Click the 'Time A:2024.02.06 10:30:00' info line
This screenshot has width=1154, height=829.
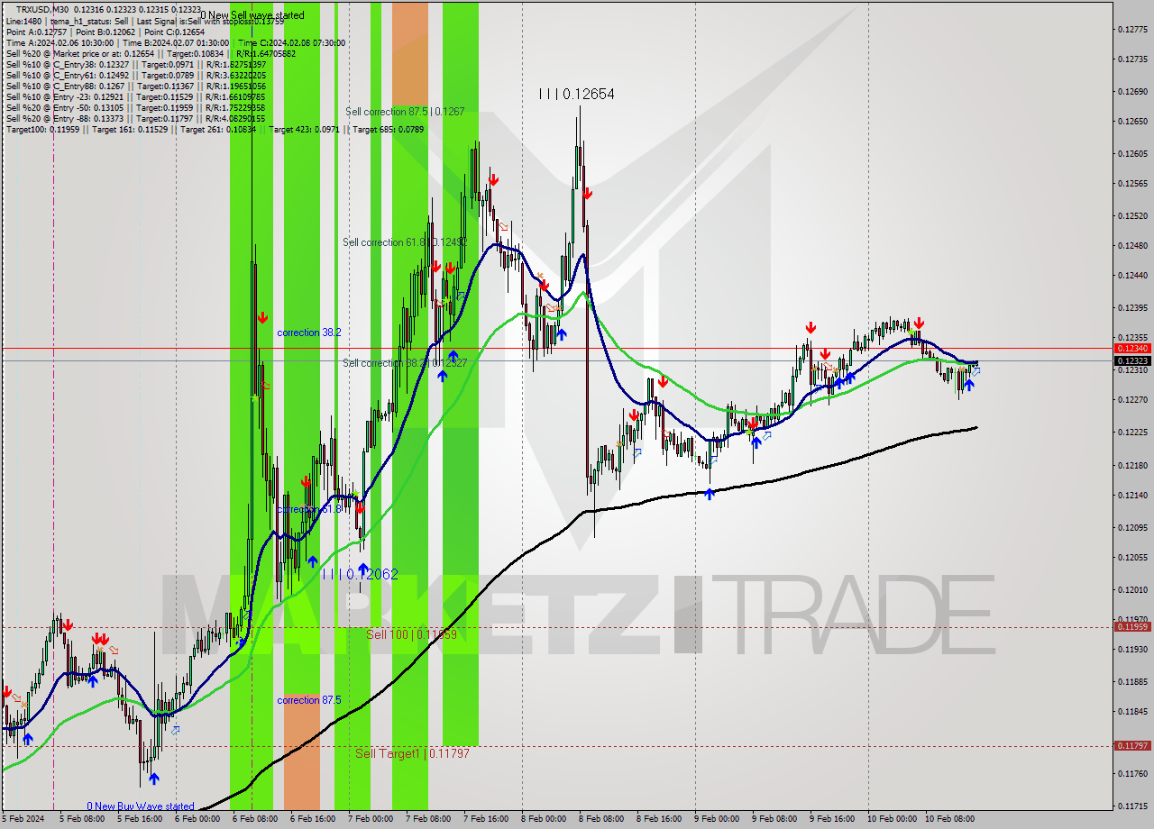175,42
